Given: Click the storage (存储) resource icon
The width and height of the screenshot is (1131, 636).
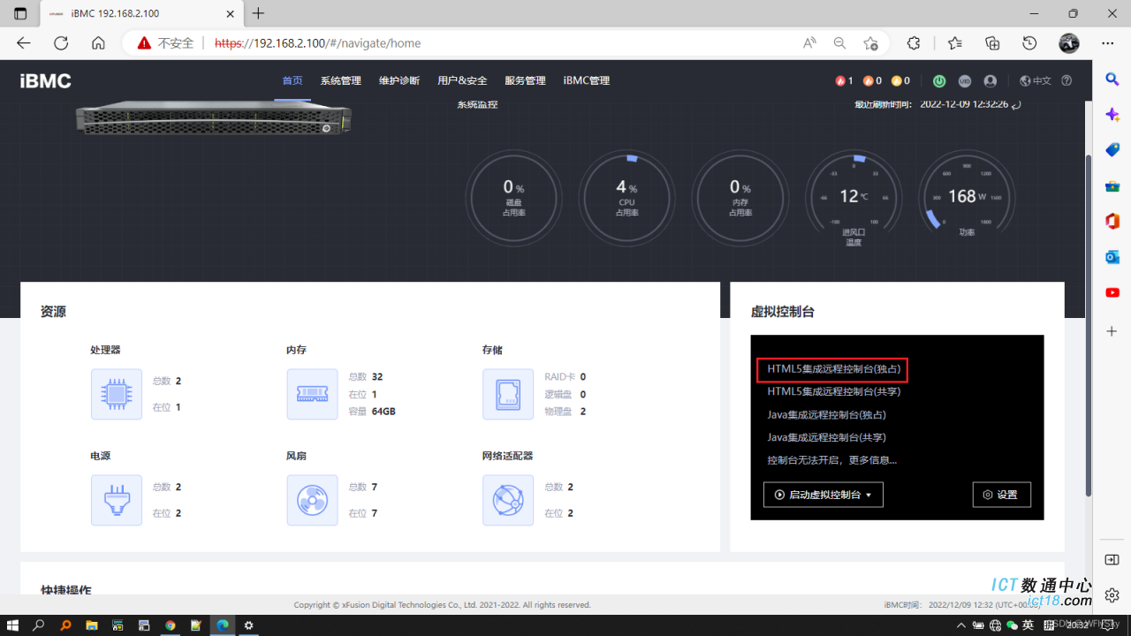Looking at the screenshot, I should click(x=508, y=394).
